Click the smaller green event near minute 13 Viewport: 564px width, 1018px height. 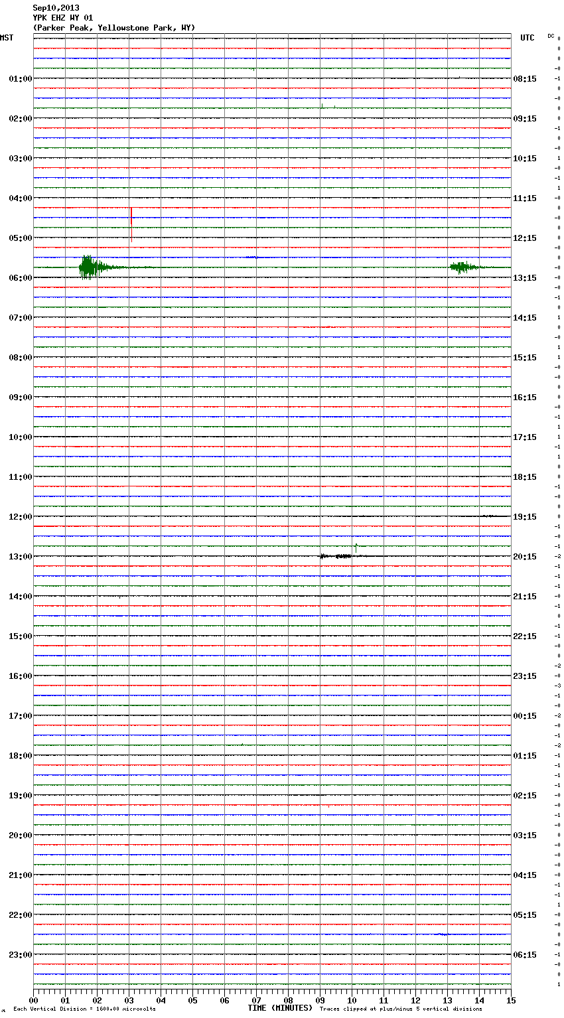(462, 267)
